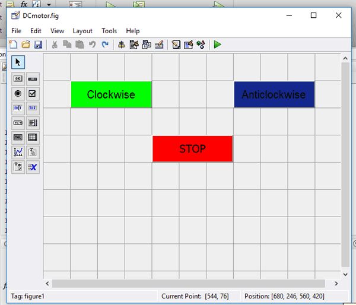Click the Redo arrow icon

click(105, 45)
